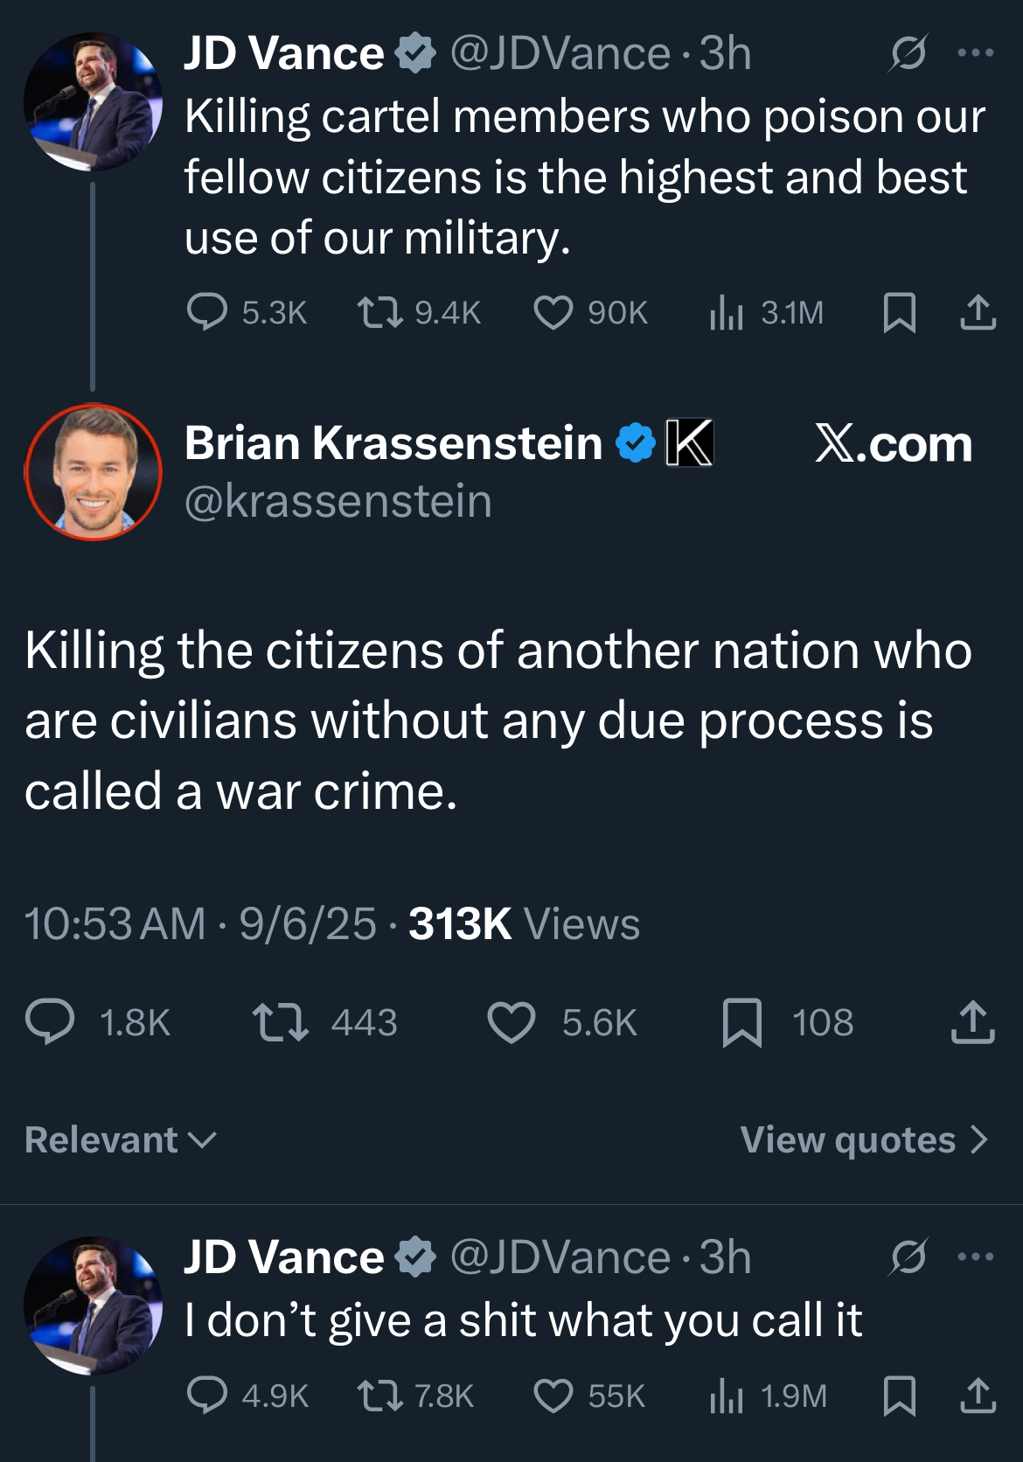Open more options on bottom Vance reply
The height and width of the screenshot is (1462, 1023).
click(976, 1257)
